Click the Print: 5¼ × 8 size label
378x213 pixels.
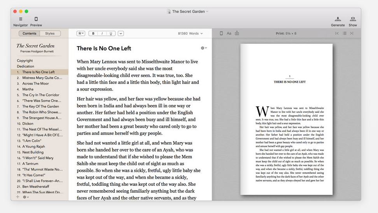(x=286, y=33)
